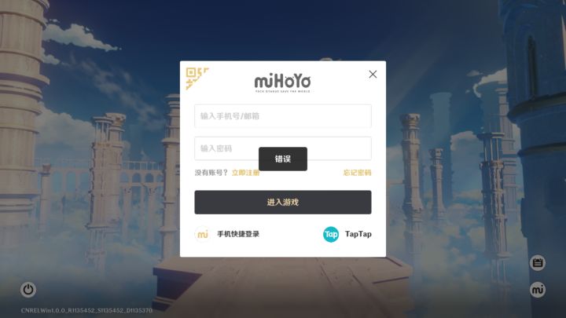Choose 手机快捷登录 phone quick login
Screen dimensions: 566x318
[238, 234]
